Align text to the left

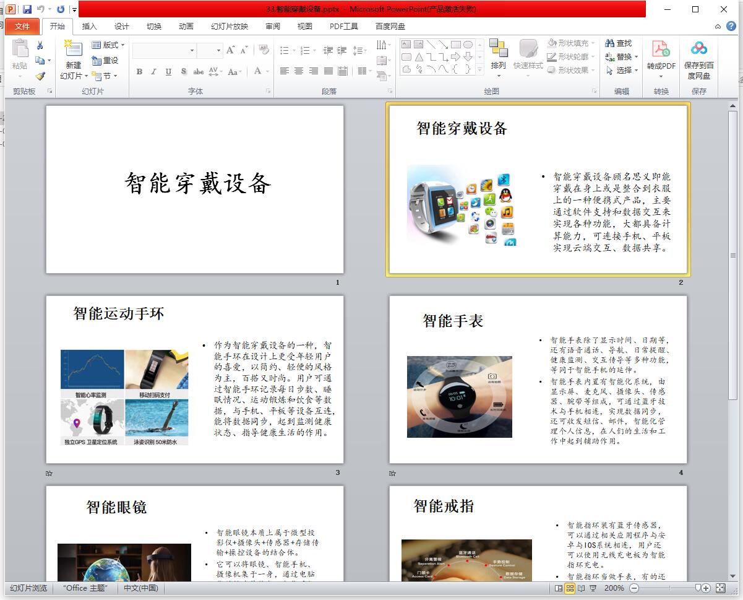[x=285, y=71]
